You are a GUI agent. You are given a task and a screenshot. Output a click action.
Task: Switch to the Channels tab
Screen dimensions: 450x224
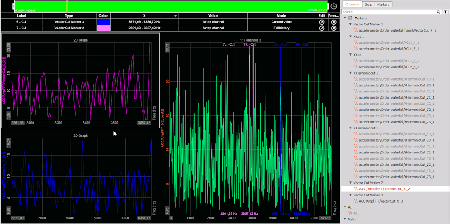point(352,4)
